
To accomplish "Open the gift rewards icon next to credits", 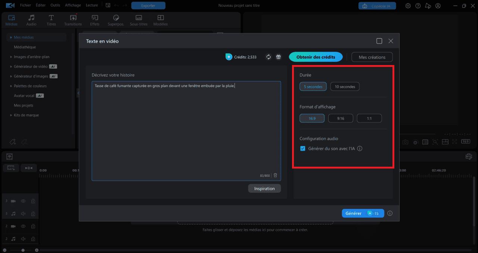I will 278,57.
